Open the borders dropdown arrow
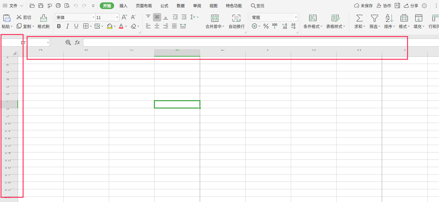This screenshot has width=439, height=202. (90, 26)
